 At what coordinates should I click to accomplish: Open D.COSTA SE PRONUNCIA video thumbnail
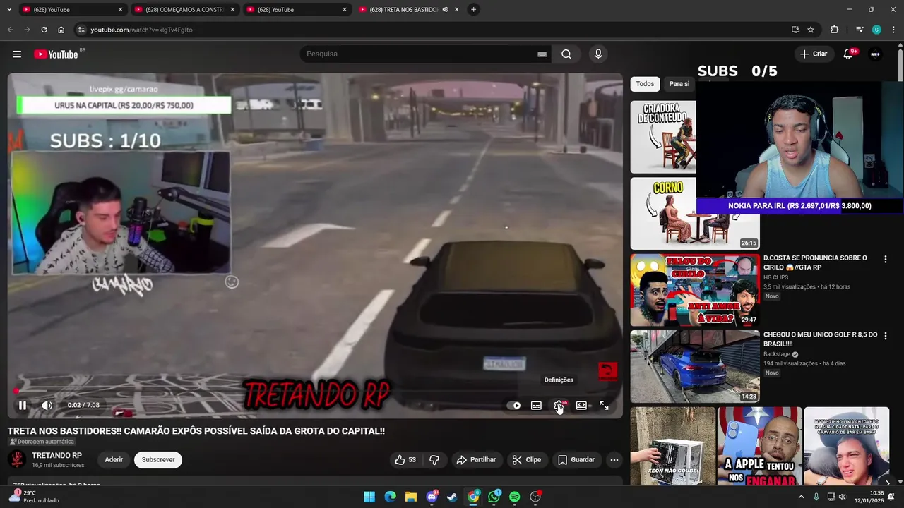pos(695,290)
